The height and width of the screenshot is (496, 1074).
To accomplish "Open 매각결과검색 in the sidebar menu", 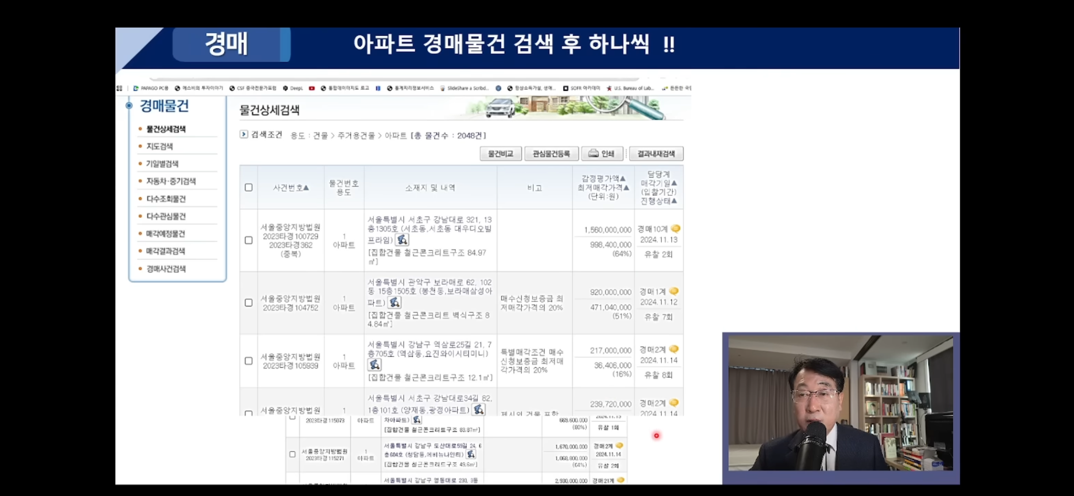I will 165,251.
